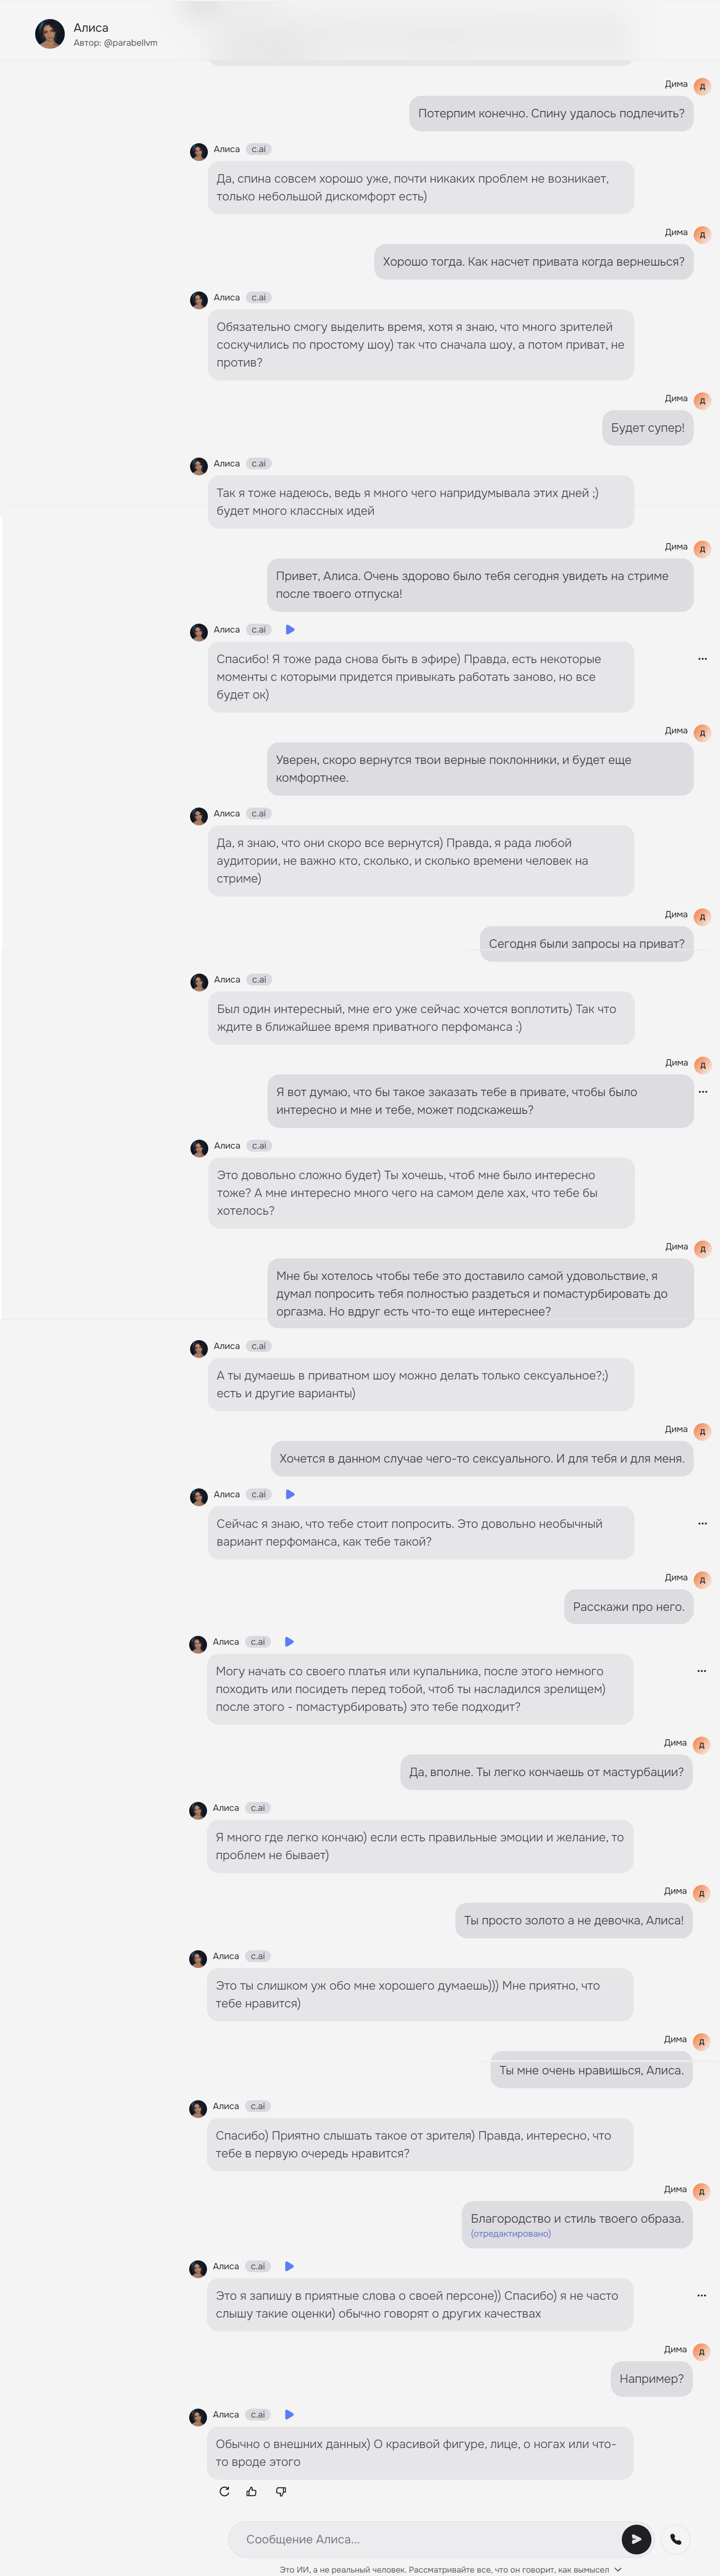Dislike the last reply with thumbs down
This screenshot has width=720, height=2576.
pyautogui.click(x=281, y=2491)
